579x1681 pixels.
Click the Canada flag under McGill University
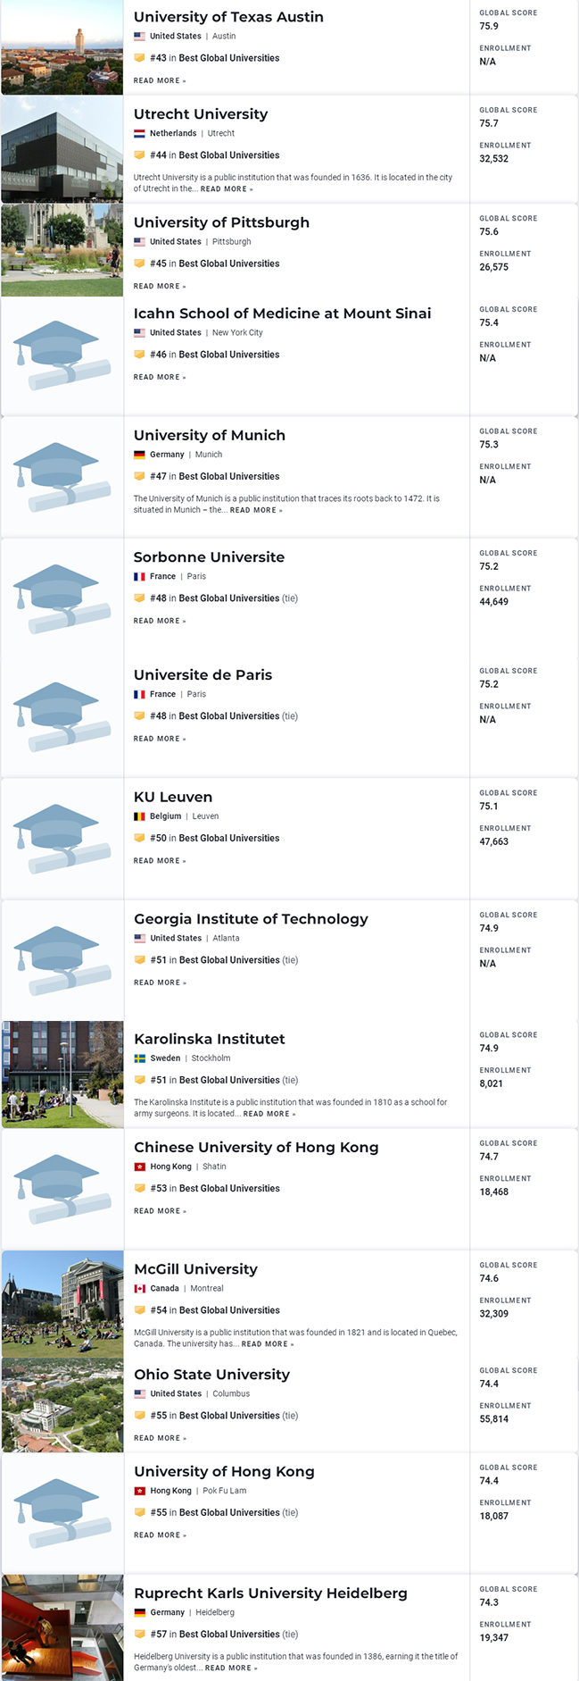140,1289
